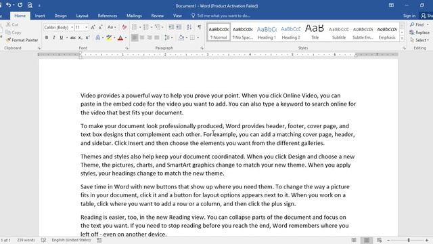Viewport: 433px width, 244px height.
Task: Clear all formatting icon
Action: tap(124, 27)
